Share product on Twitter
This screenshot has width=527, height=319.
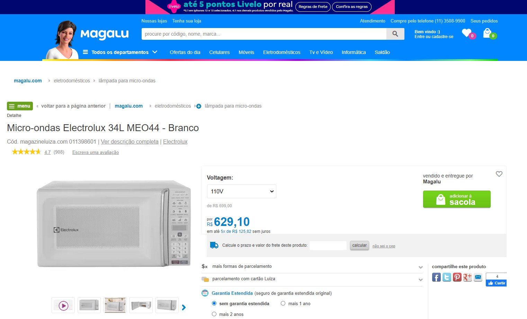[447, 277]
